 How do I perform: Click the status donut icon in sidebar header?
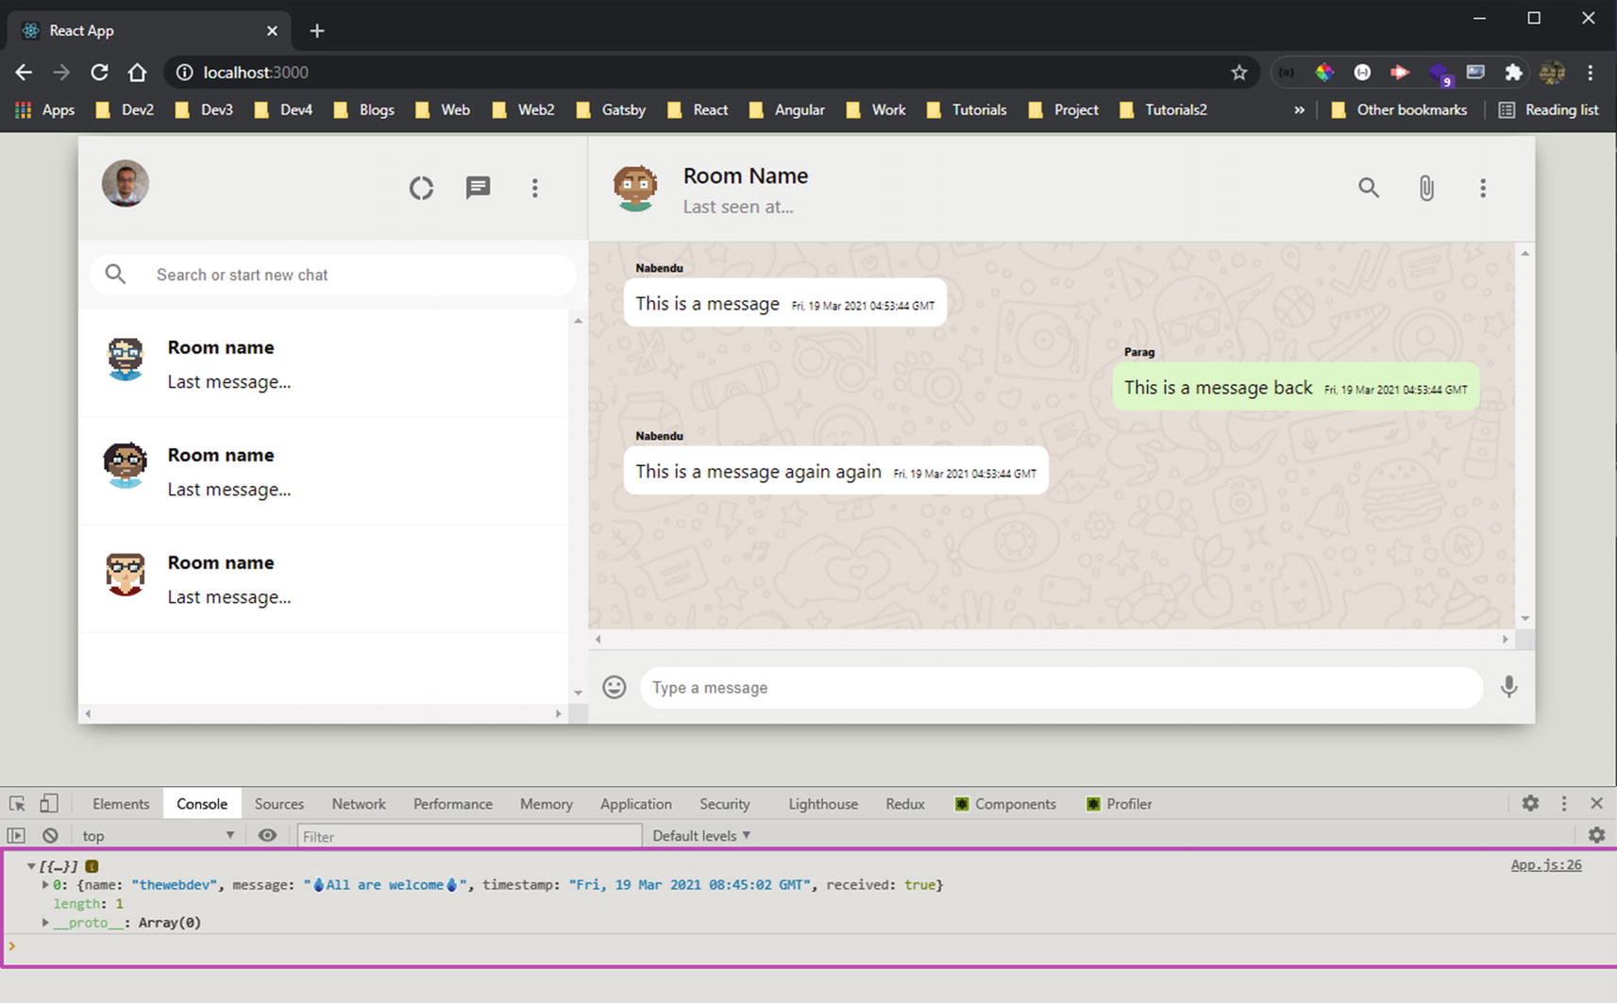[x=421, y=188]
